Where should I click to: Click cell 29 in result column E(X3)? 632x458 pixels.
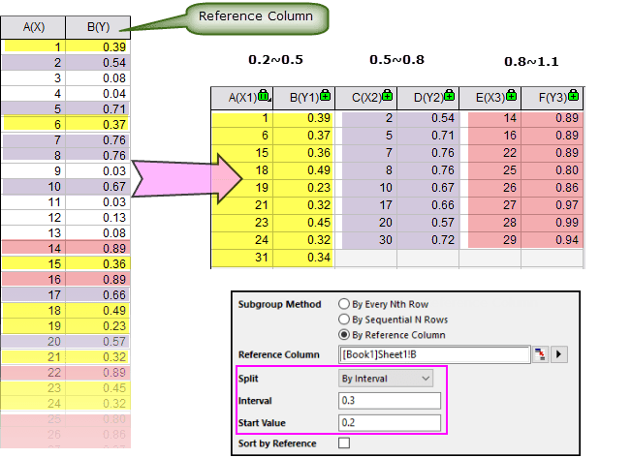pos(490,240)
